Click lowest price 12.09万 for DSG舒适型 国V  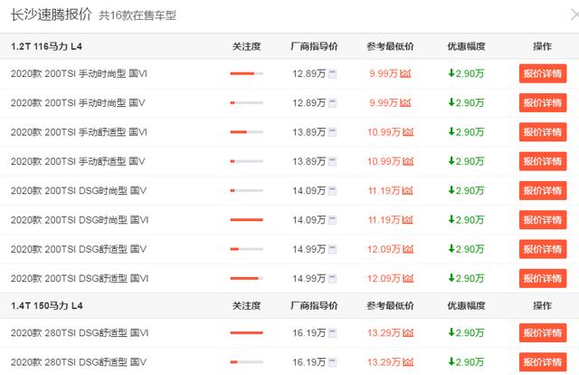[384, 249]
